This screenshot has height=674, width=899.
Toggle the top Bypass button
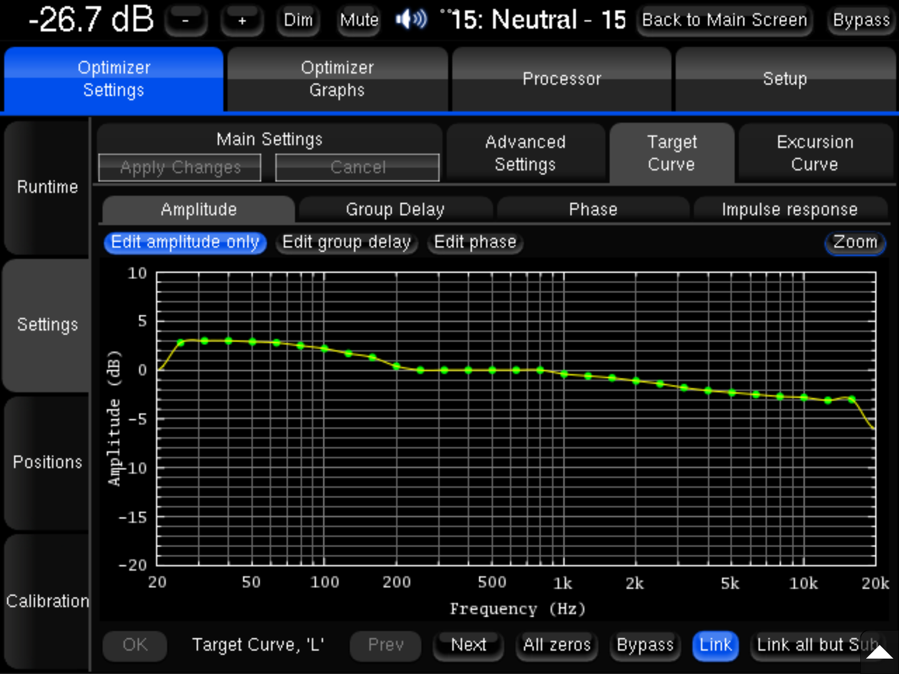tap(861, 21)
